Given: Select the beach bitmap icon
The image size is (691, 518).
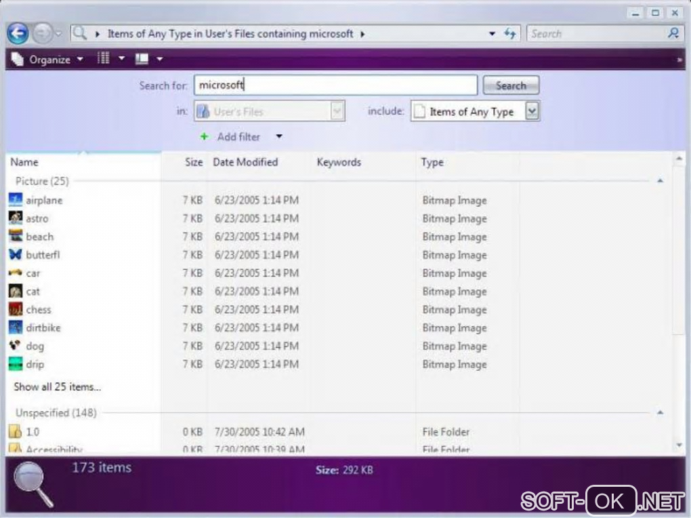Looking at the screenshot, I should [x=16, y=236].
